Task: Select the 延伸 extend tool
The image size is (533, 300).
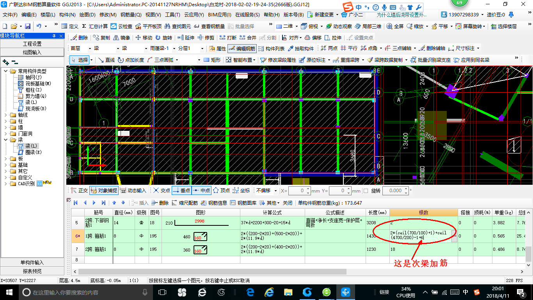Action: [186, 37]
